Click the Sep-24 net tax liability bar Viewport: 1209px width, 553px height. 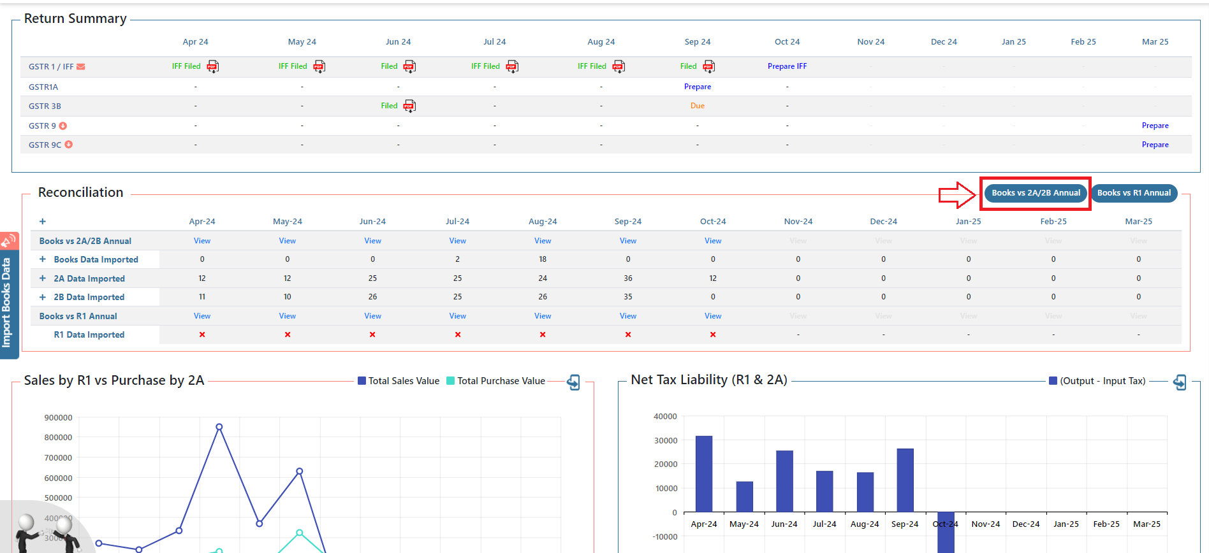[x=905, y=480]
